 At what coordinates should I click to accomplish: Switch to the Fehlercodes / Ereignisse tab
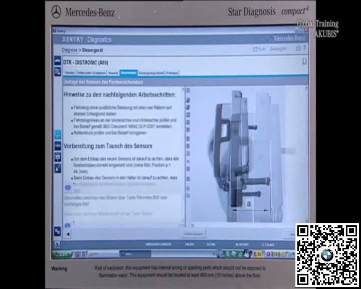coord(91,73)
